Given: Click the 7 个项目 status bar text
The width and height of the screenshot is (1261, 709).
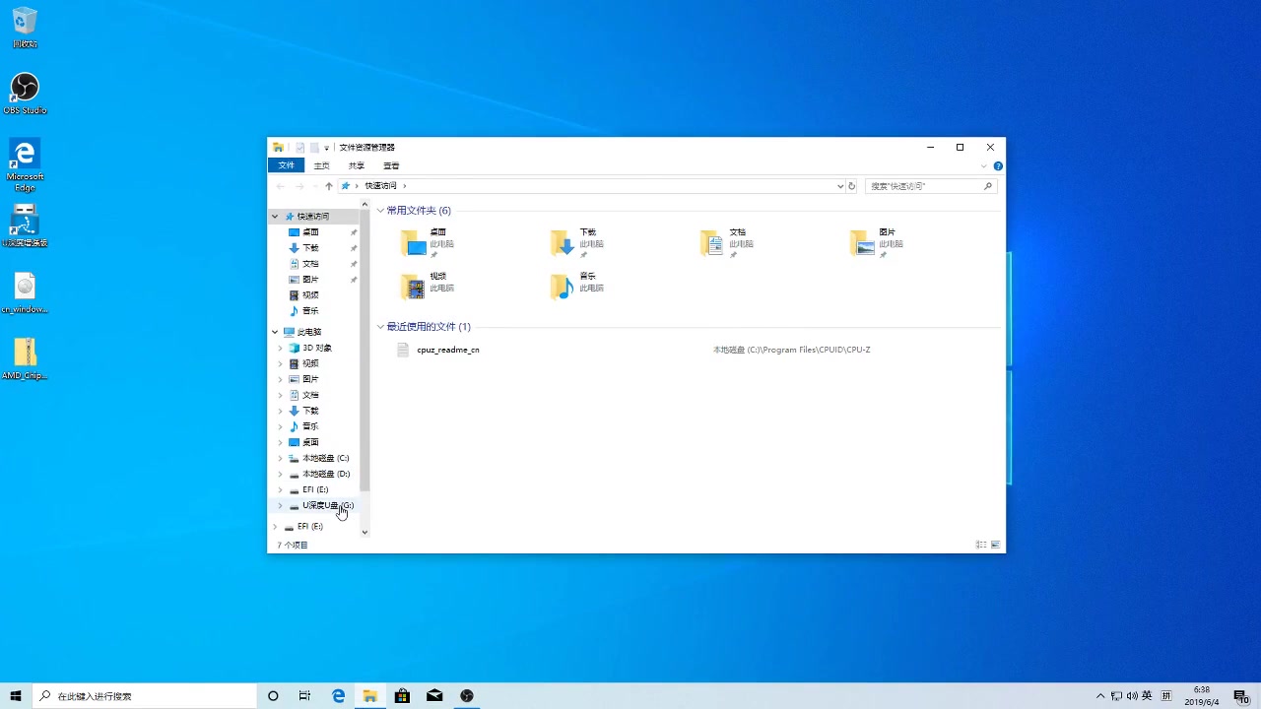Looking at the screenshot, I should point(293,545).
